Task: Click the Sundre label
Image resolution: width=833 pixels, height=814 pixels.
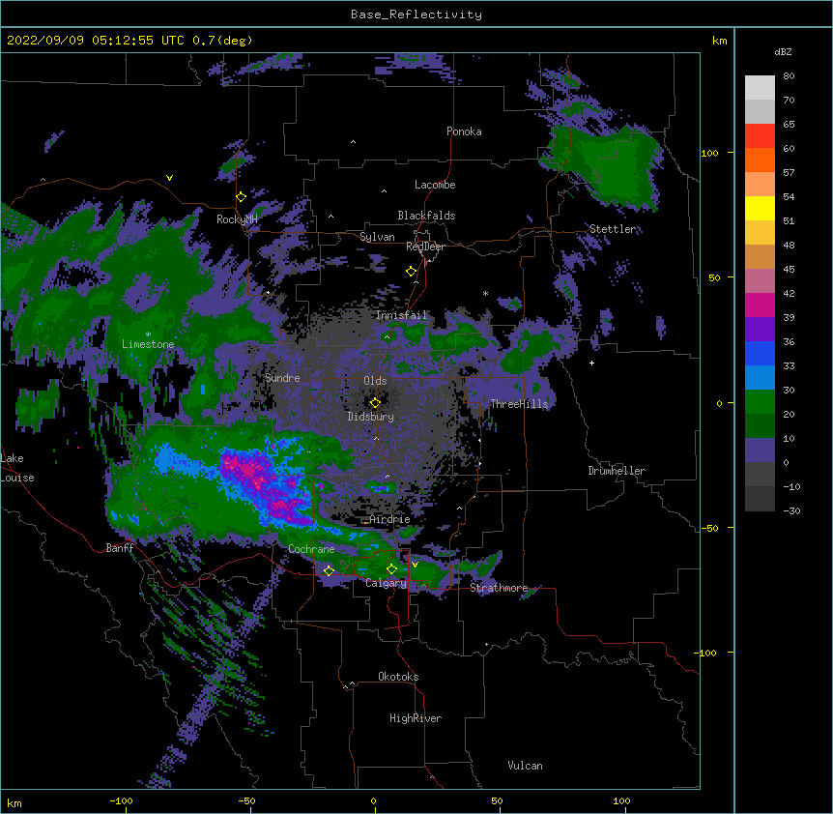Action: 282,378
